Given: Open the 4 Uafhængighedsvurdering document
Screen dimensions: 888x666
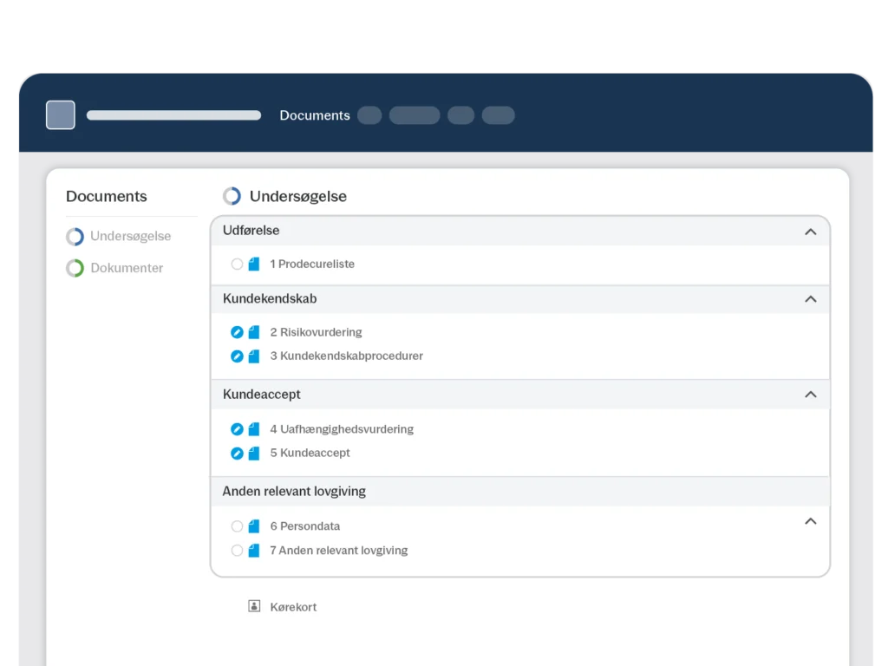Looking at the screenshot, I should pos(342,429).
